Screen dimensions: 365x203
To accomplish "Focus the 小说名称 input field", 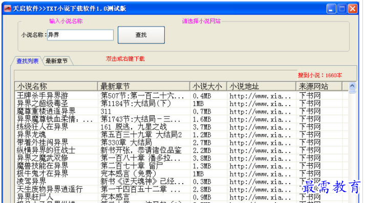I will click(x=80, y=35).
